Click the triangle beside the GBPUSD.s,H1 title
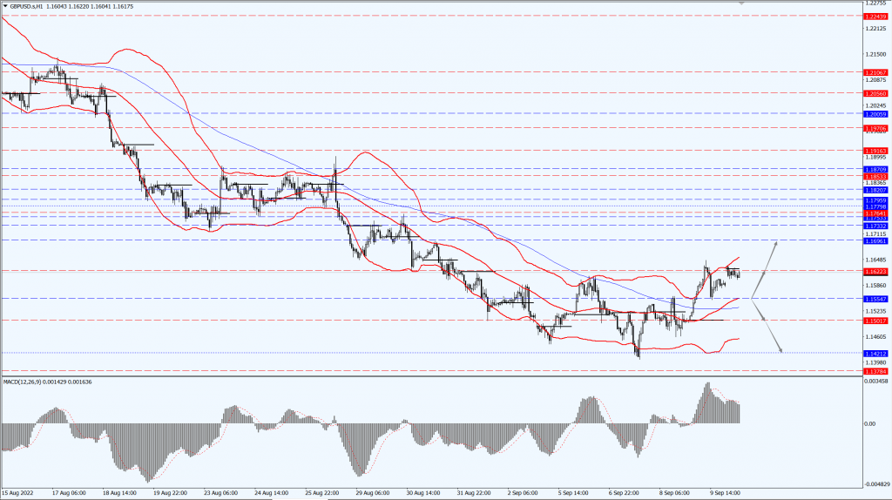 (4, 5)
